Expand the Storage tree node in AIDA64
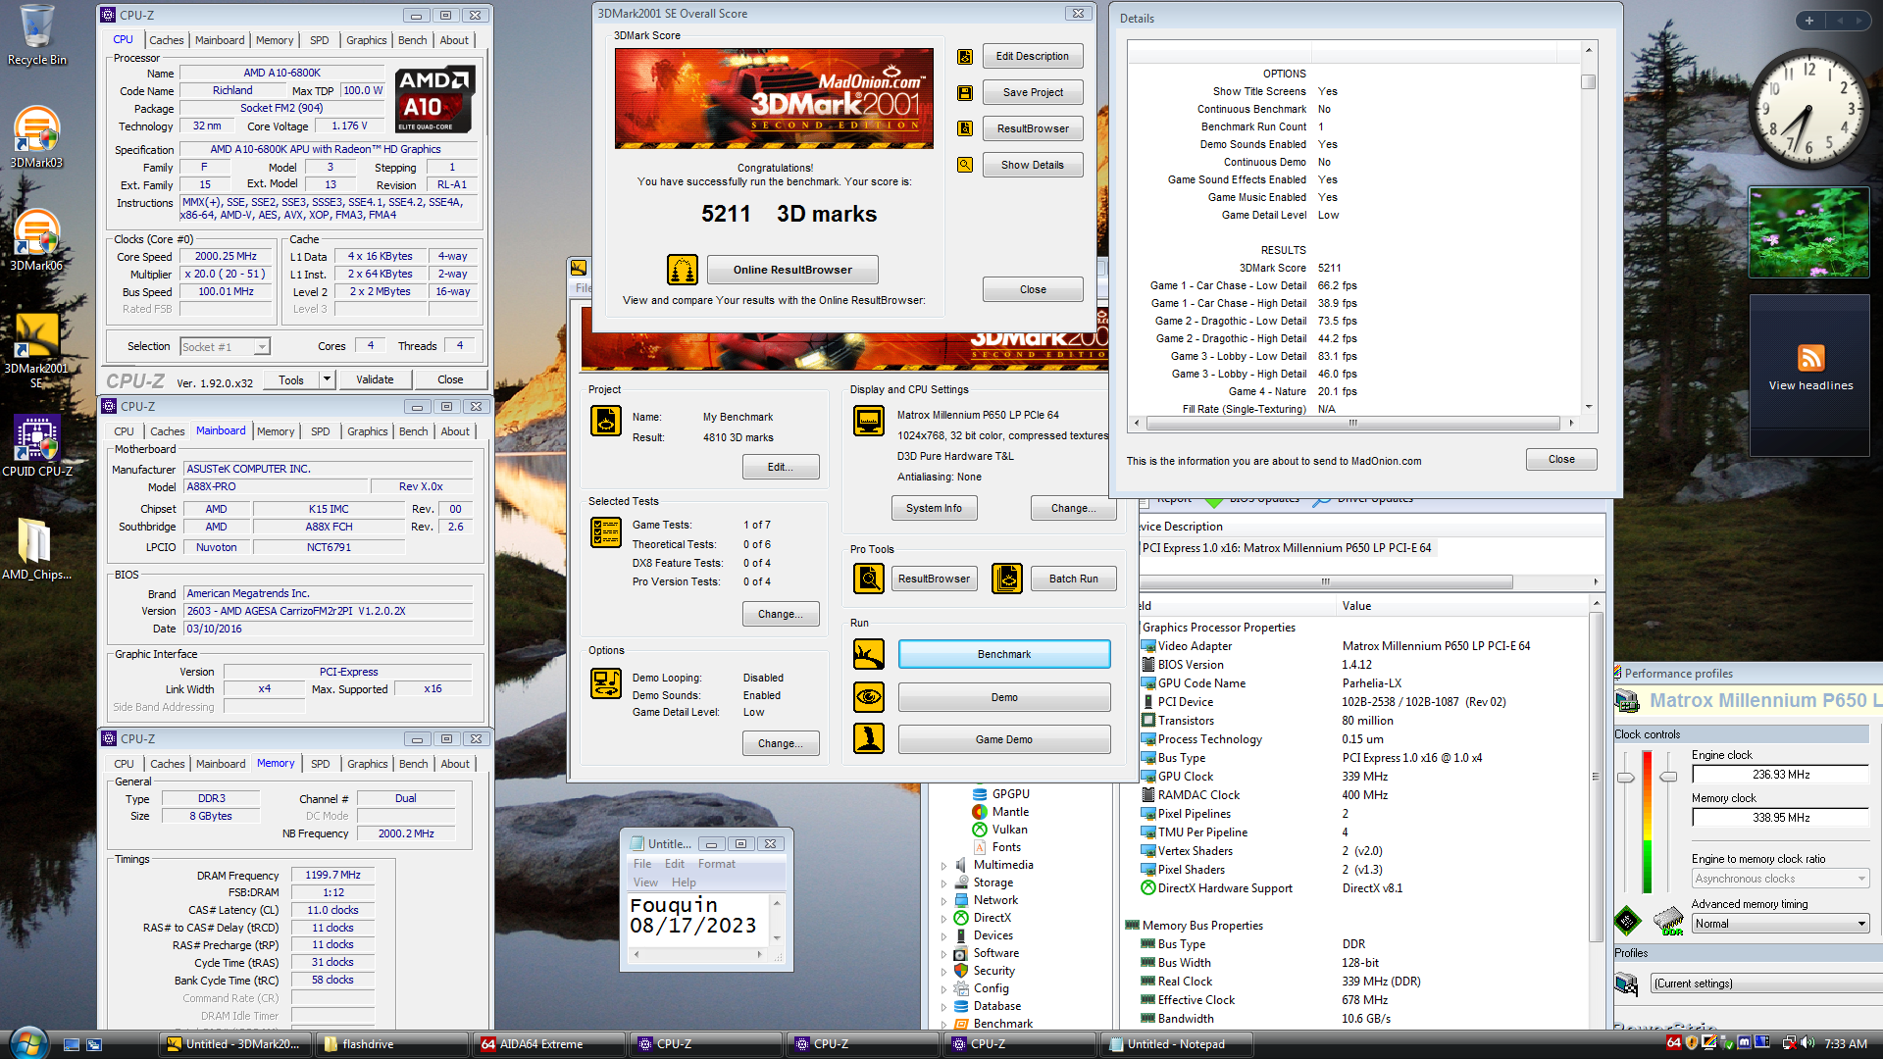Screen dimensions: 1883x1059 click(x=944, y=883)
